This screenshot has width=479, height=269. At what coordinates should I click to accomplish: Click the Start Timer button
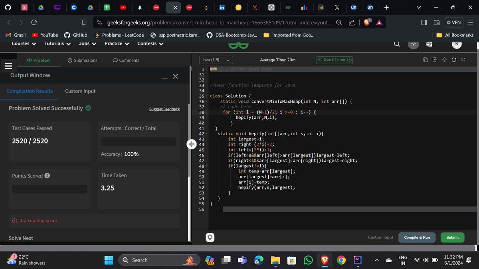pyautogui.click(x=335, y=60)
